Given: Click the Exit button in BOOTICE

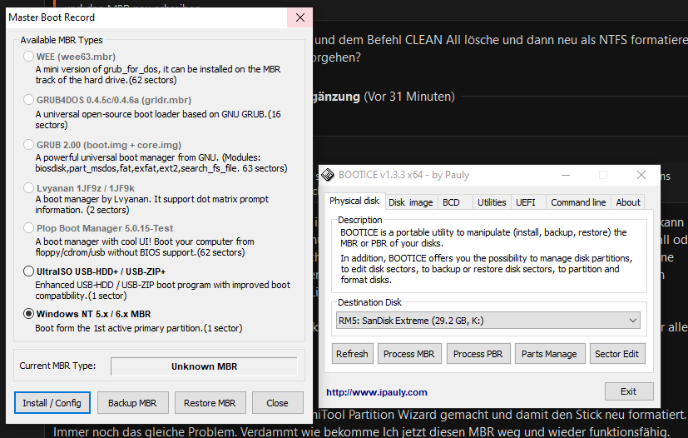Looking at the screenshot, I should point(628,391).
